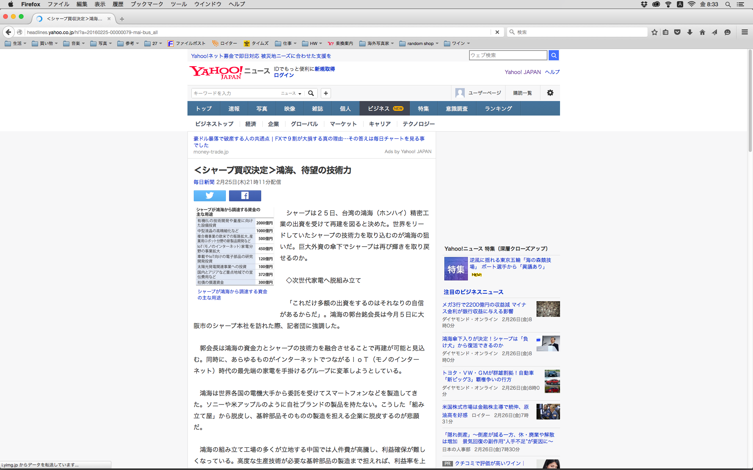Go back with browser back arrow
The width and height of the screenshot is (753, 470).
click(8, 32)
